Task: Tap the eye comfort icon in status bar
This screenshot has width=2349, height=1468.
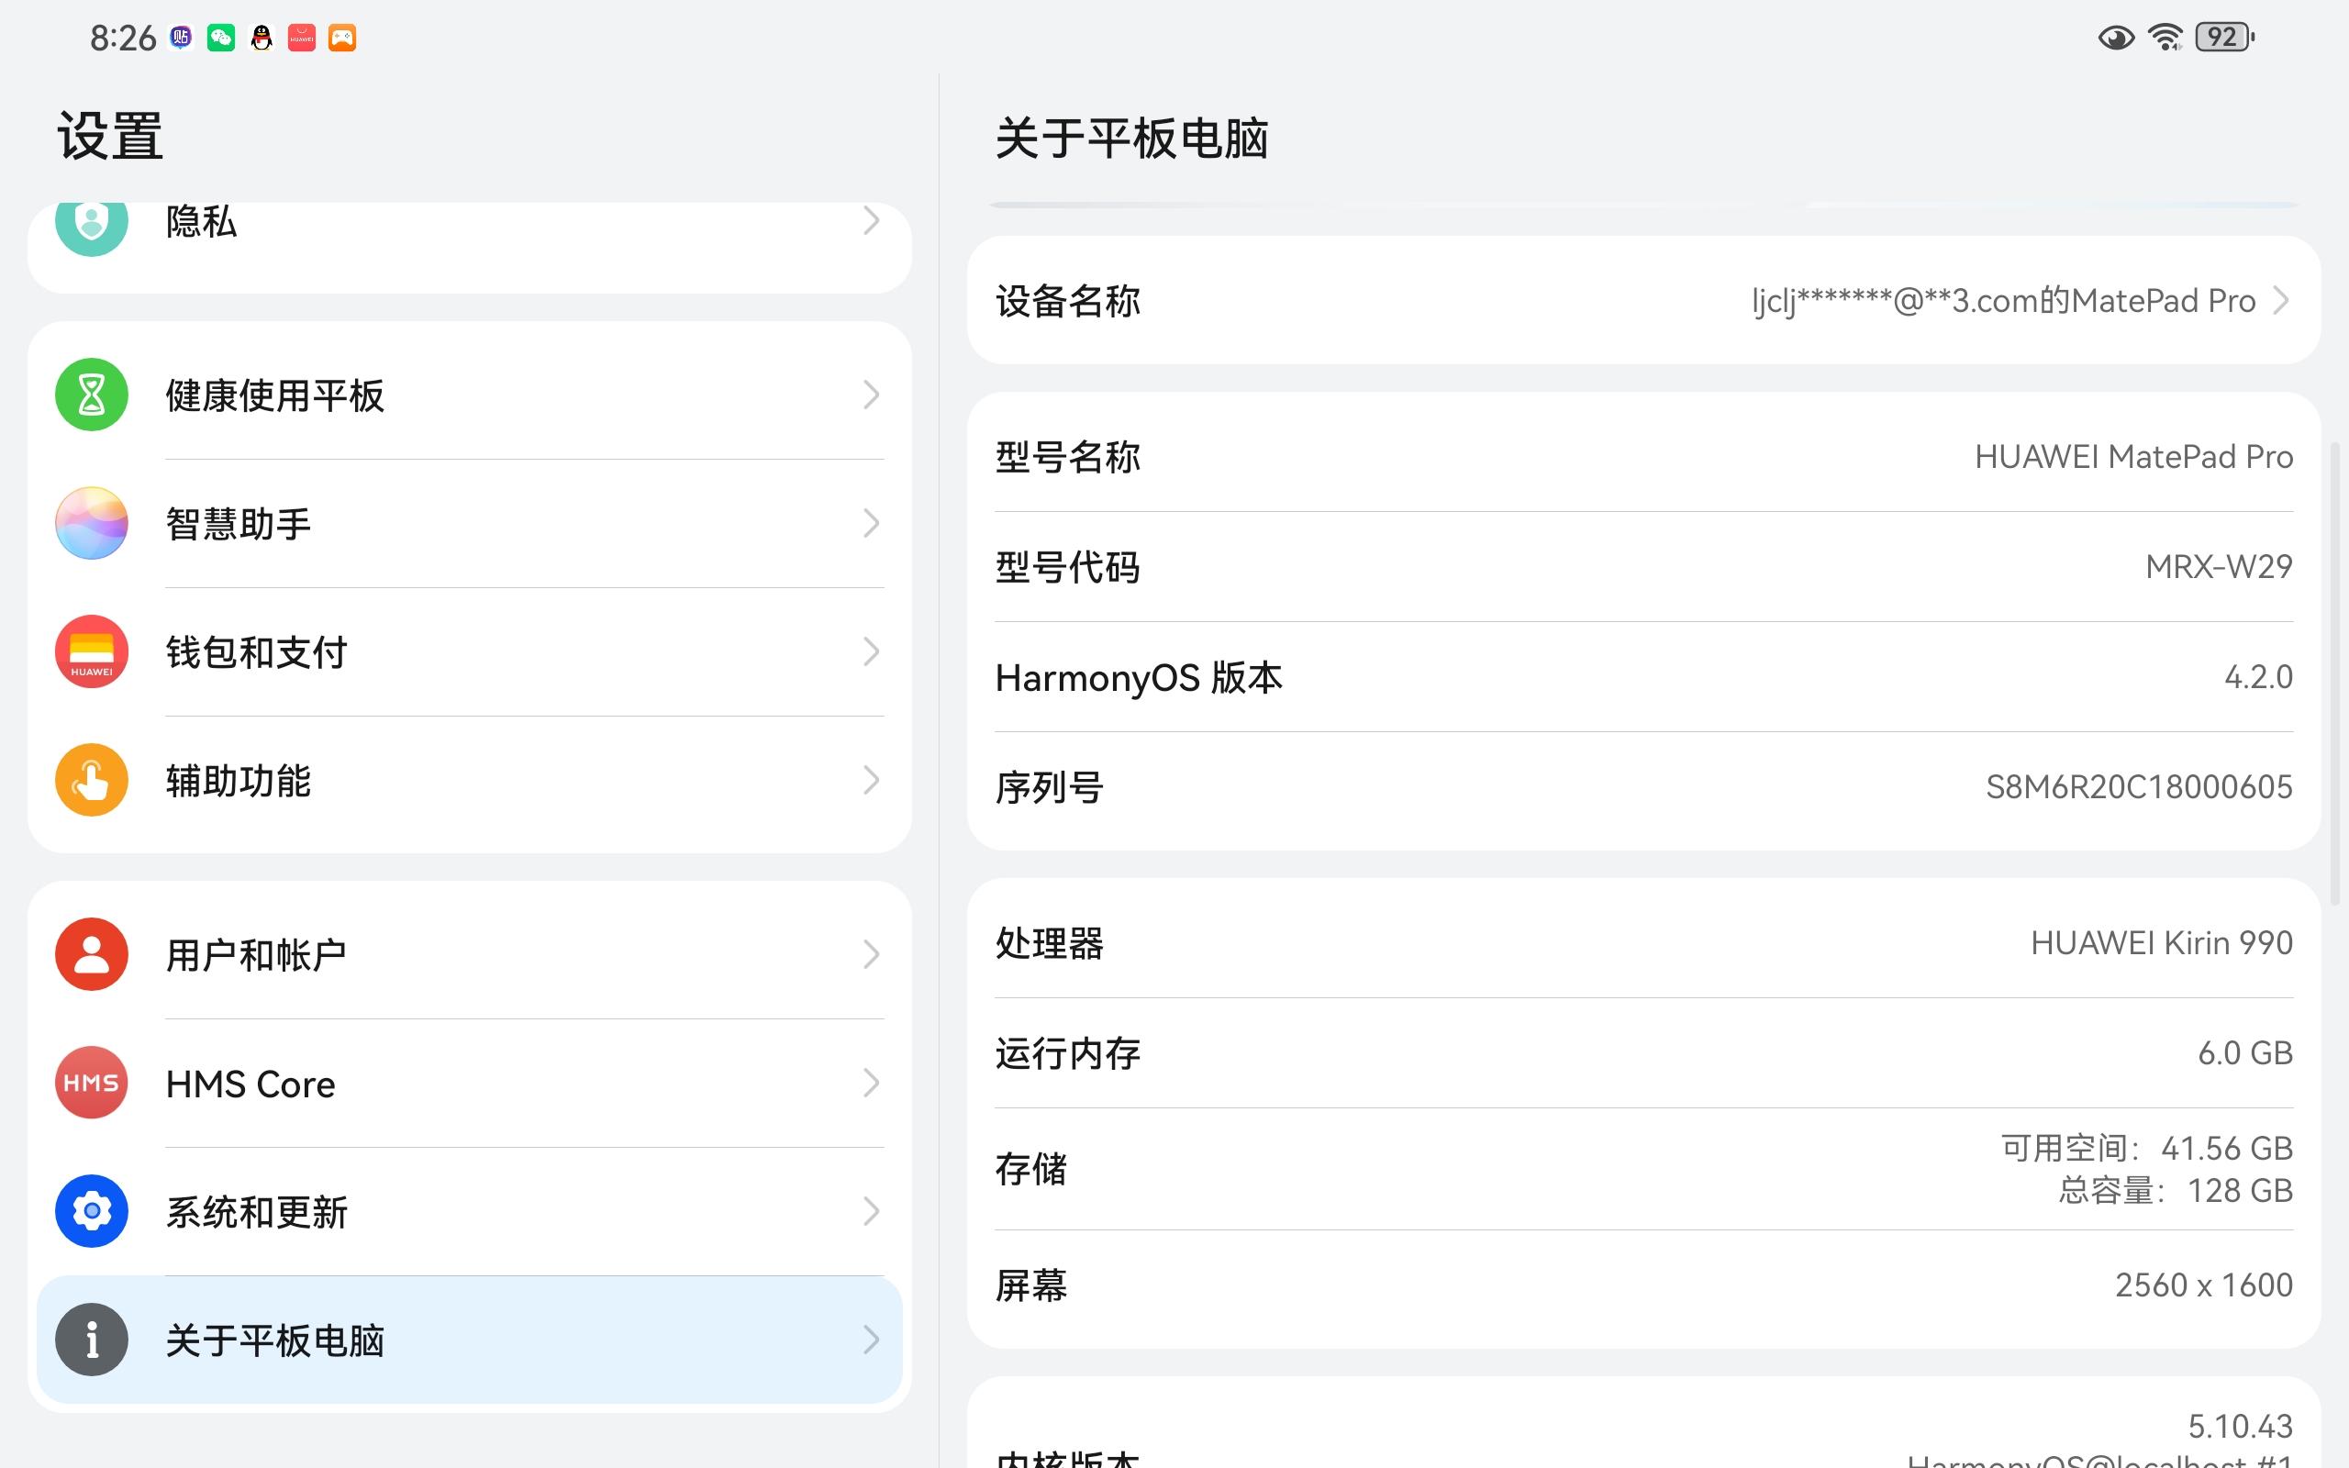Action: 2116,38
